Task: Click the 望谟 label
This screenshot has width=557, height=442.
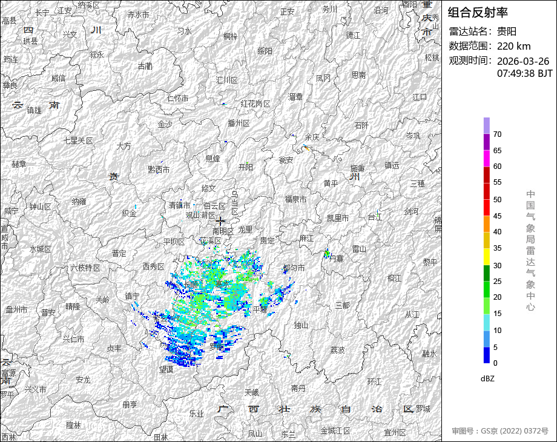Action: tap(166, 369)
